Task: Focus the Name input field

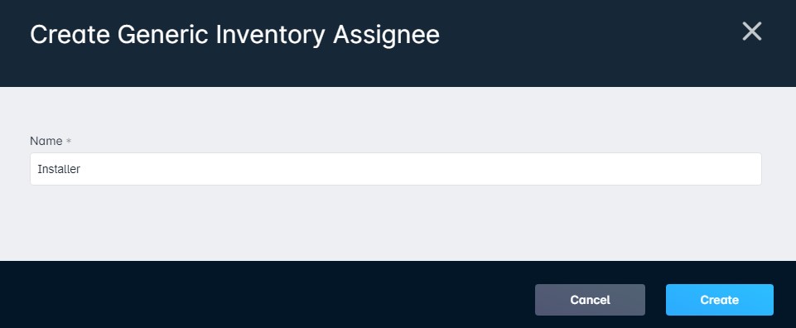Action: tap(395, 169)
